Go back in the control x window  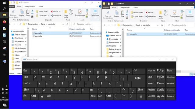tap(105, 25)
